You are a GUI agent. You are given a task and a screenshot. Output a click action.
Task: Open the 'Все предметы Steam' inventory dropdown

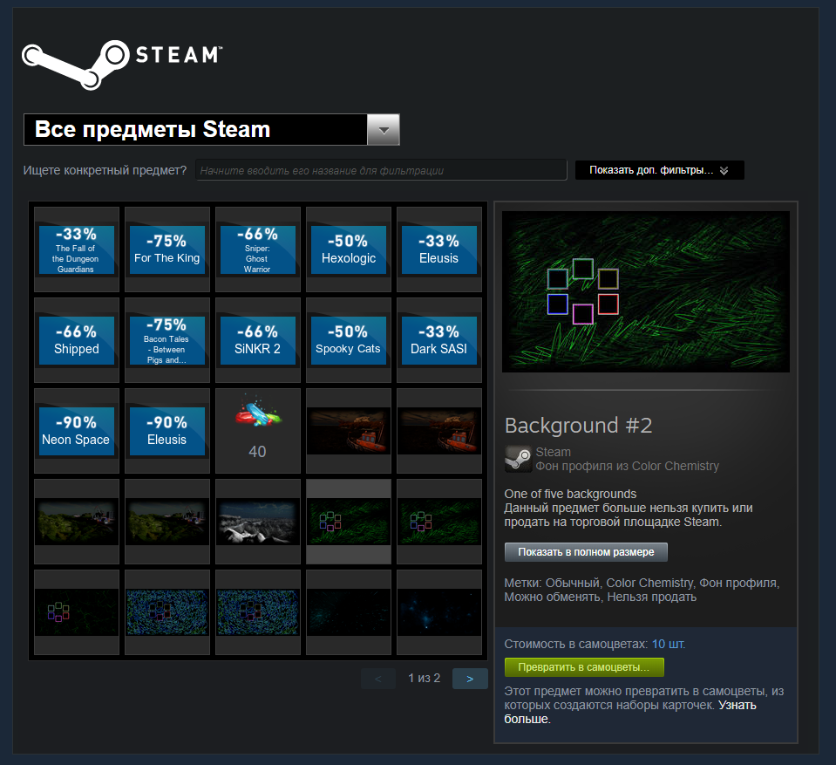coord(211,129)
